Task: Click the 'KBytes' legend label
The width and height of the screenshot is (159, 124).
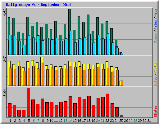Action: point(156,111)
